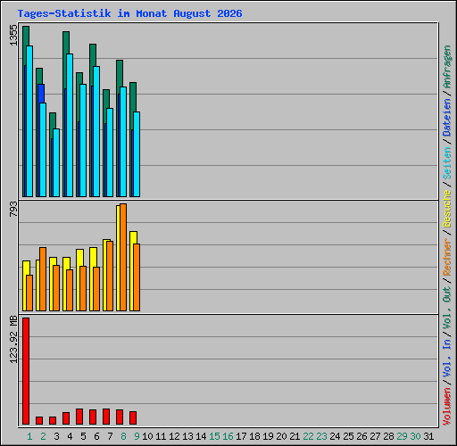
Task: Click the red Volumen legend label
Action: 447,406
